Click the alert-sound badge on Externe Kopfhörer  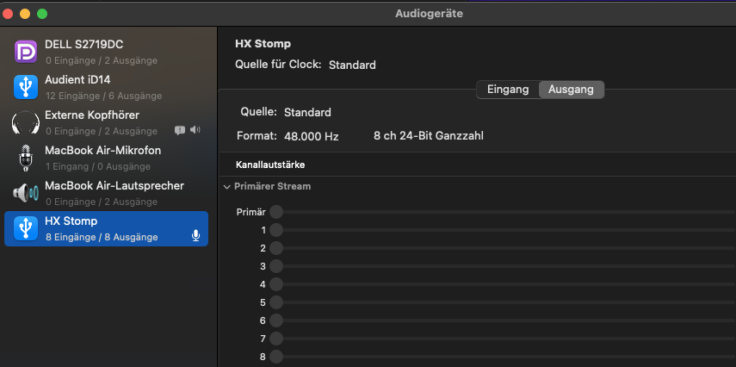[x=180, y=130]
